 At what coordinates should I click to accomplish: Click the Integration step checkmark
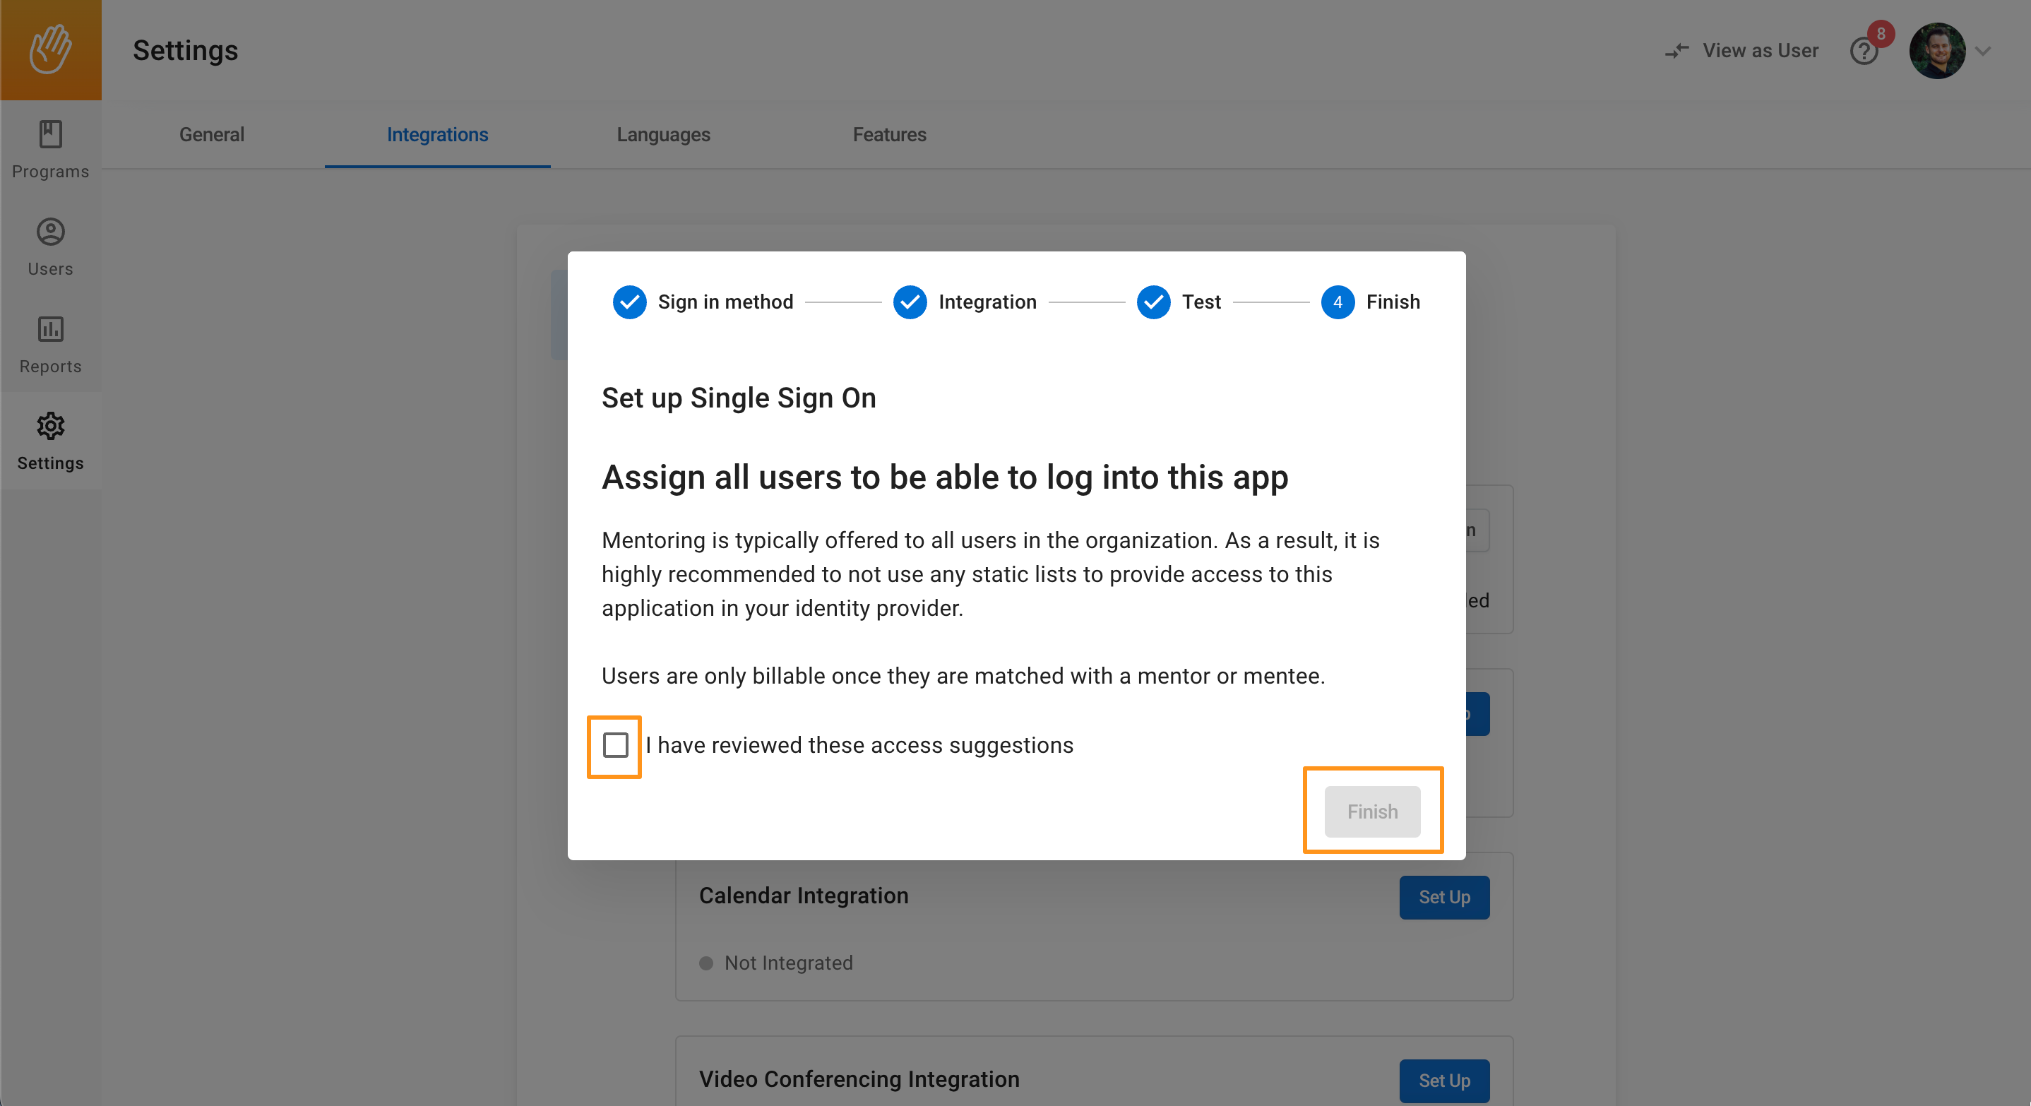coord(910,302)
